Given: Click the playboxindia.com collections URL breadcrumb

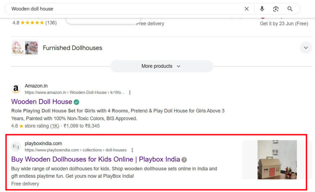Looking at the screenshot, I should point(76,150).
